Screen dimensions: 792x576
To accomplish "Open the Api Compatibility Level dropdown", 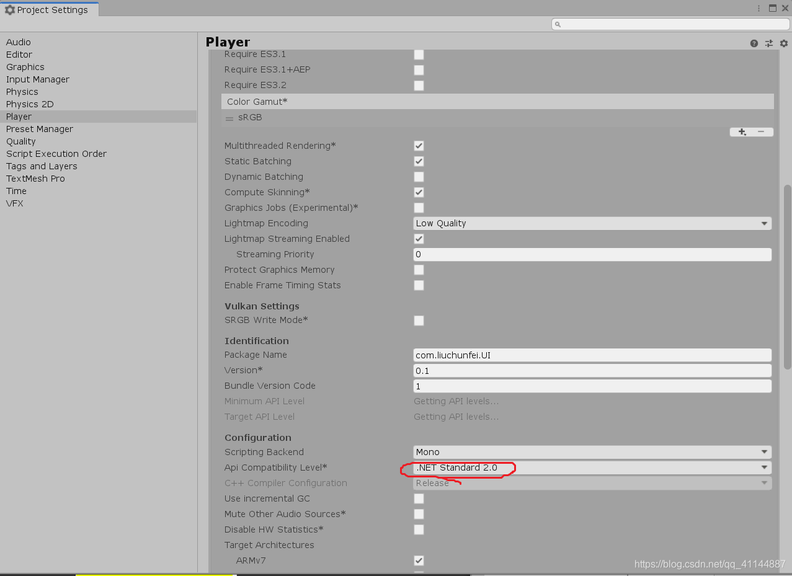I will (x=592, y=467).
